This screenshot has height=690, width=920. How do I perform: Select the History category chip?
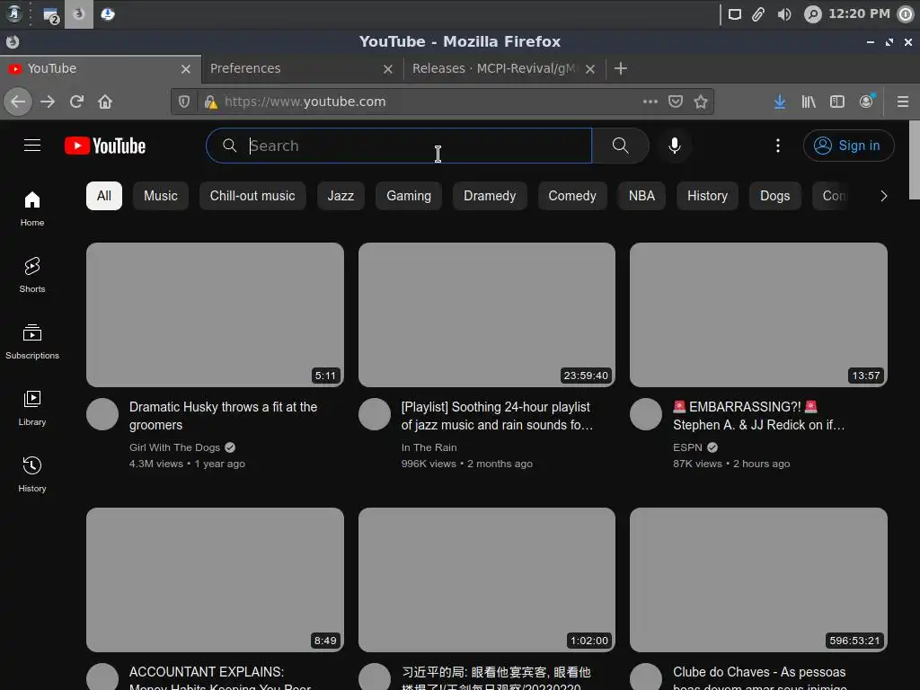point(708,196)
